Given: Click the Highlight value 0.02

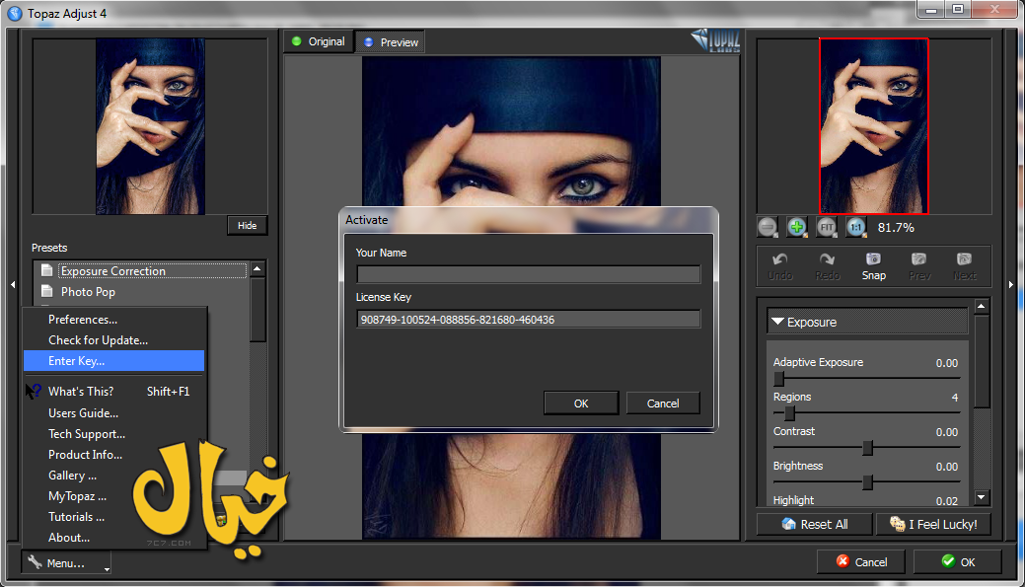Looking at the screenshot, I should point(946,501).
